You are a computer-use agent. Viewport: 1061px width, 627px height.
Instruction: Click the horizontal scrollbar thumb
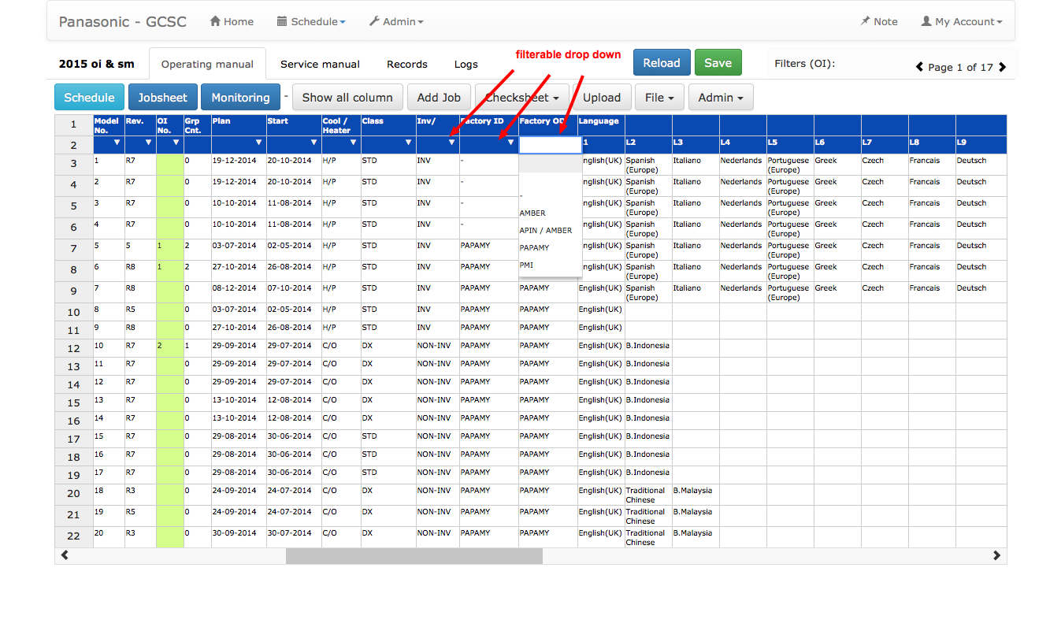[414, 555]
